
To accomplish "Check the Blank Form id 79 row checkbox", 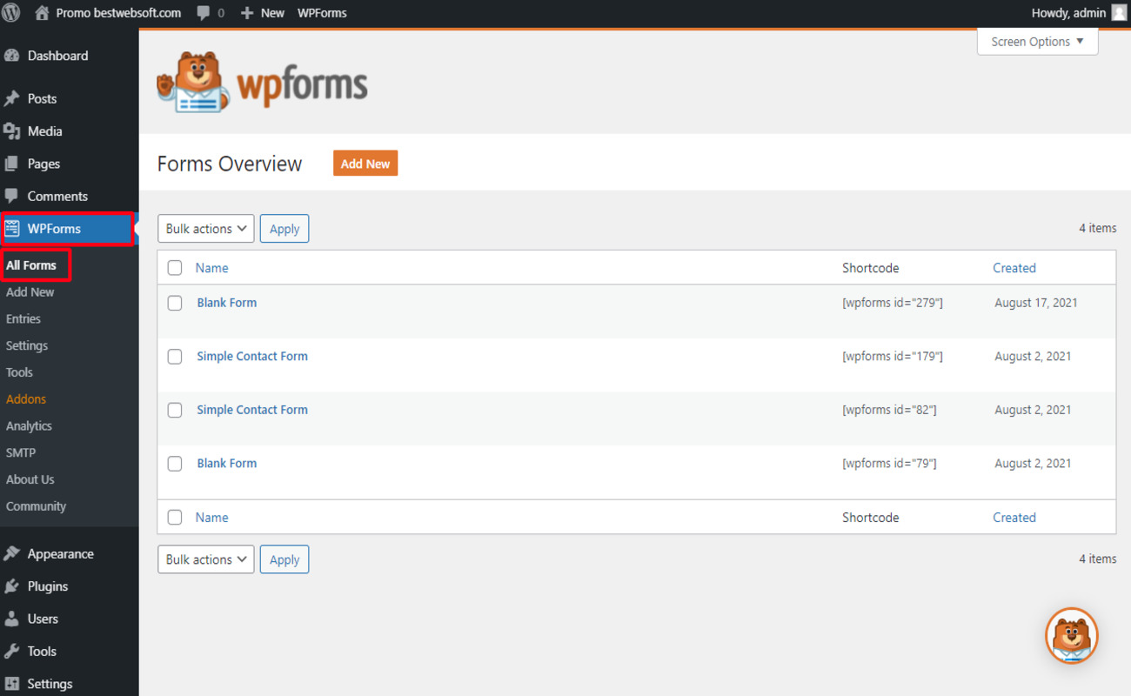I will (175, 464).
